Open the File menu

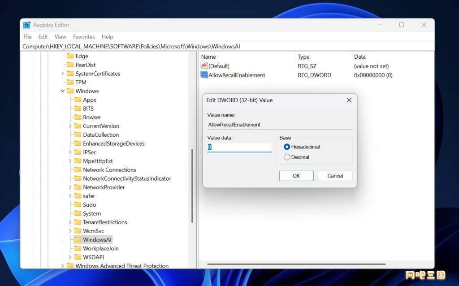[x=27, y=37]
